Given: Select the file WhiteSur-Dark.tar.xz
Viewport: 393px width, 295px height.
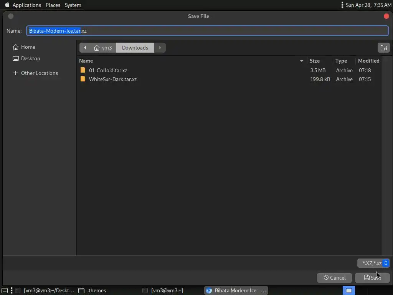Looking at the screenshot, I should [113, 79].
